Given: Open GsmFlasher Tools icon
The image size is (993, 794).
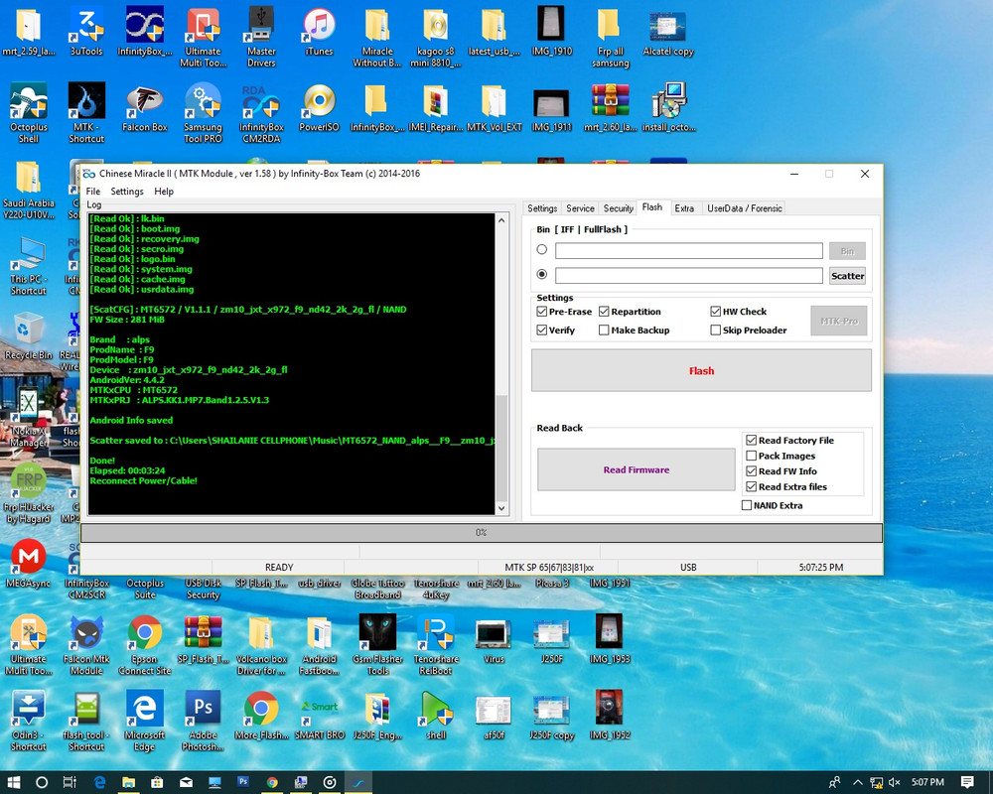Looking at the screenshot, I should click(x=377, y=644).
